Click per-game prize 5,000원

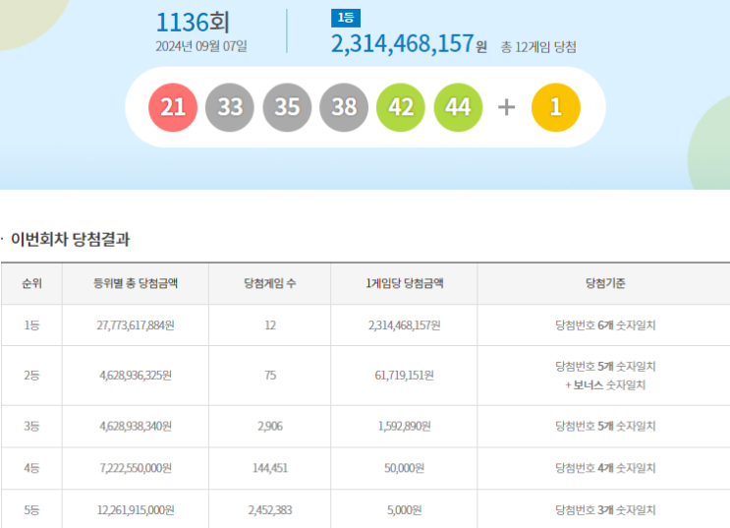[404, 510]
